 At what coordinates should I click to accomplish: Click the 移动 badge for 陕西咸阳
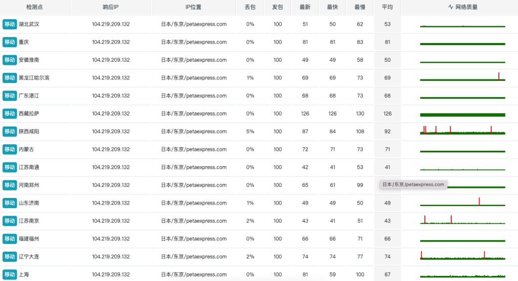[x=10, y=131]
